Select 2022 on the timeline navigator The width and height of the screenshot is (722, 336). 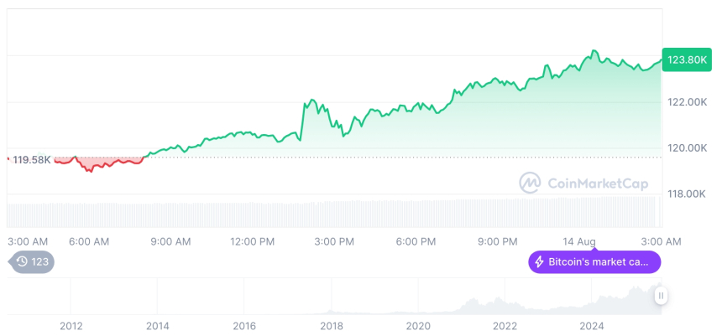coord(505,326)
